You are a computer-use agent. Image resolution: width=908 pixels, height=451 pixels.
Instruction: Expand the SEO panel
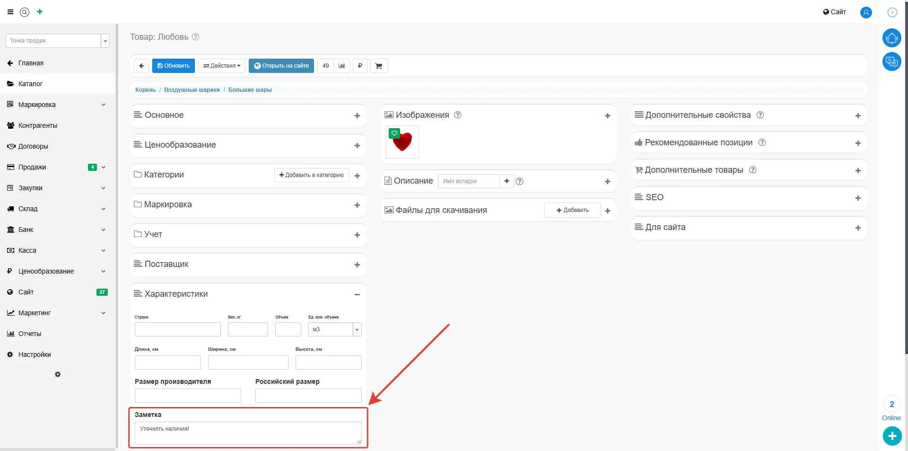[x=857, y=198]
